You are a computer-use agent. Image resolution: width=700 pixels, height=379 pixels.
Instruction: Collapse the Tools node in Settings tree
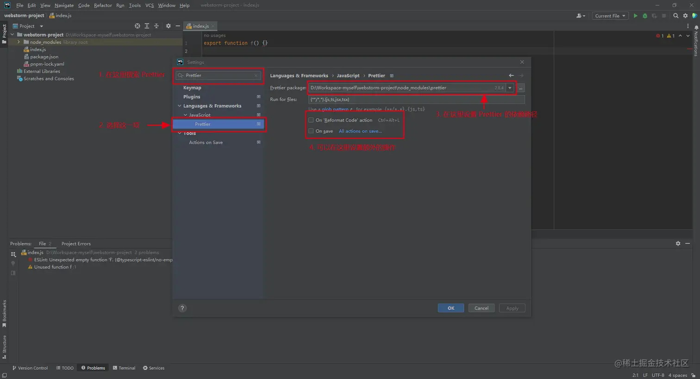click(180, 133)
